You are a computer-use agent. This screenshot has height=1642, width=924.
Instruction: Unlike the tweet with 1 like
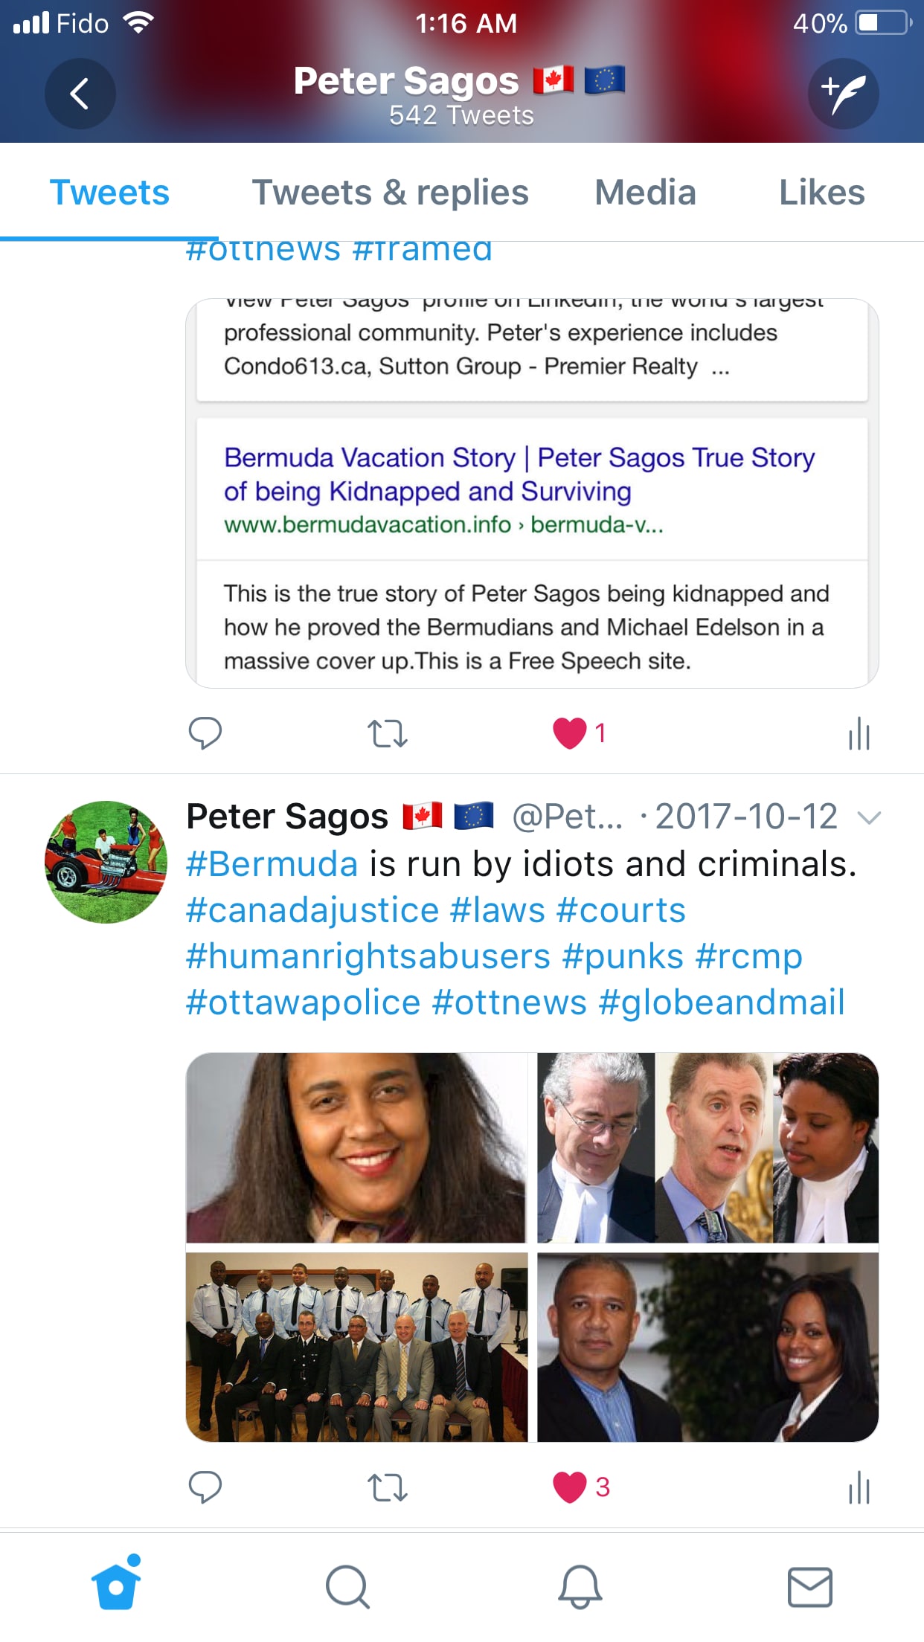(x=571, y=733)
